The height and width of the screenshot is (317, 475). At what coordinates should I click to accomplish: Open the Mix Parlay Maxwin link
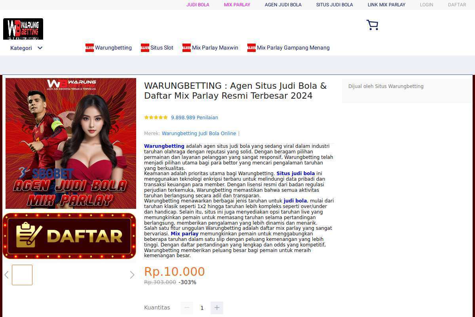[215, 48]
